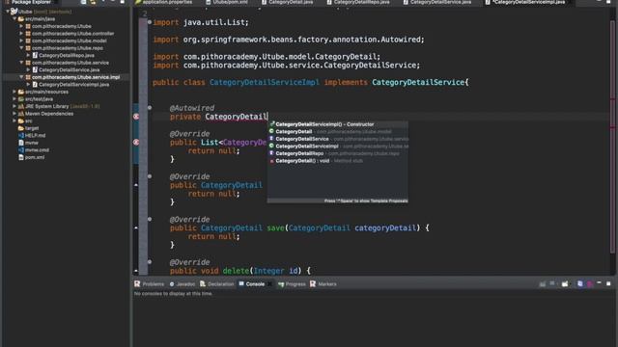This screenshot has height=347, width=618.
Task: Minimize the Console view panel
Action: [x=599, y=283]
